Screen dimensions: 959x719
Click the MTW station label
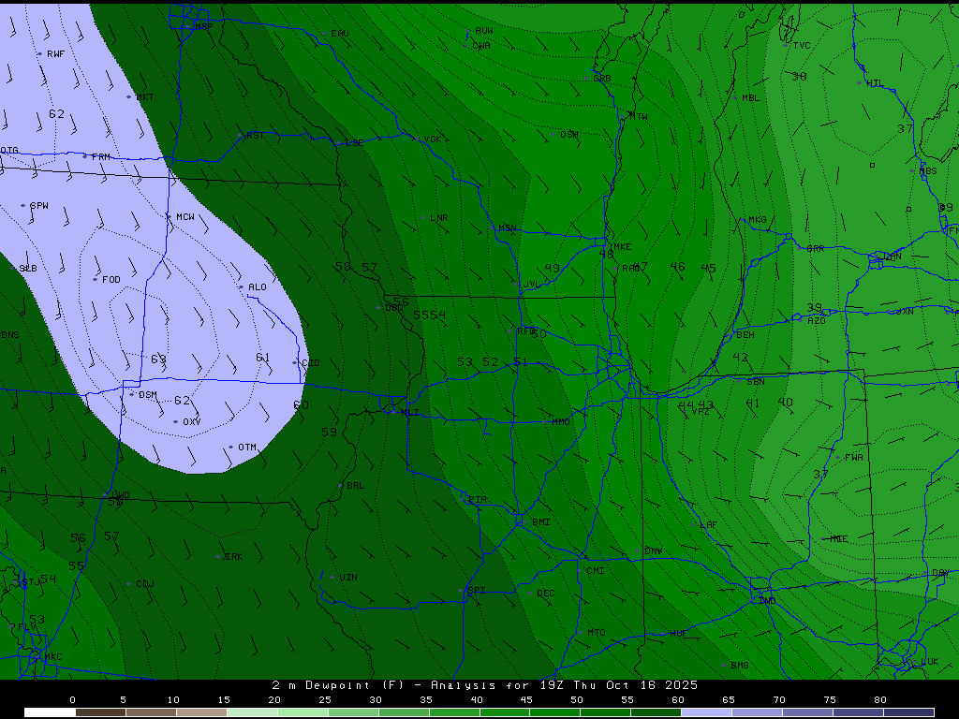coord(639,117)
